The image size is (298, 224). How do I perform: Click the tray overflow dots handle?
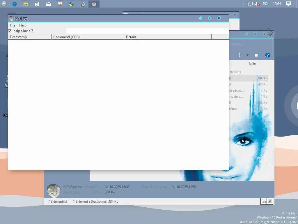click(x=243, y=4)
